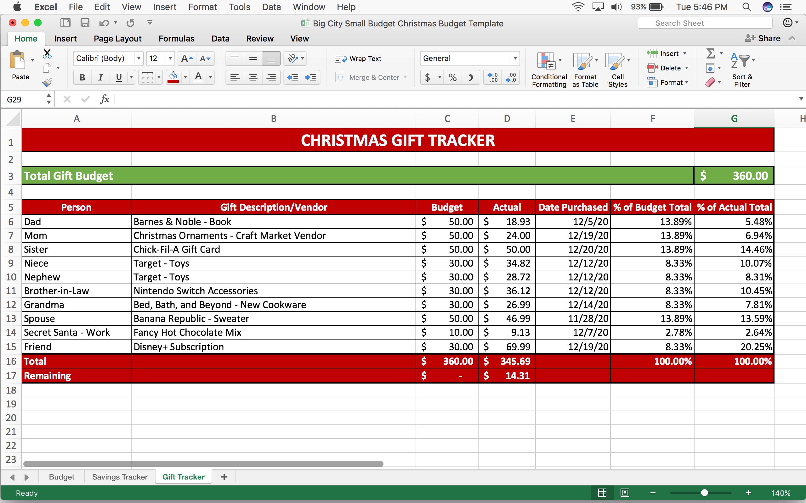Image resolution: width=806 pixels, height=503 pixels.
Task: Switch to the Savings Tracker sheet
Action: tap(120, 476)
